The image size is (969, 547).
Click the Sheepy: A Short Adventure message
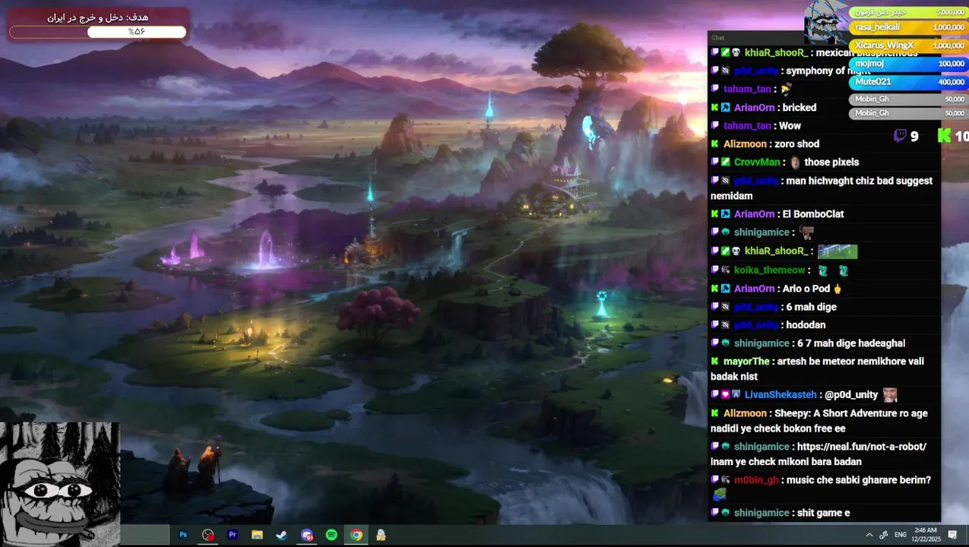coord(819,421)
